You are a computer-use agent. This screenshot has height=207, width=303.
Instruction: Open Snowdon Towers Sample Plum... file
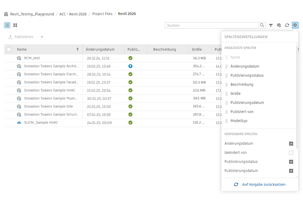tap(50, 98)
